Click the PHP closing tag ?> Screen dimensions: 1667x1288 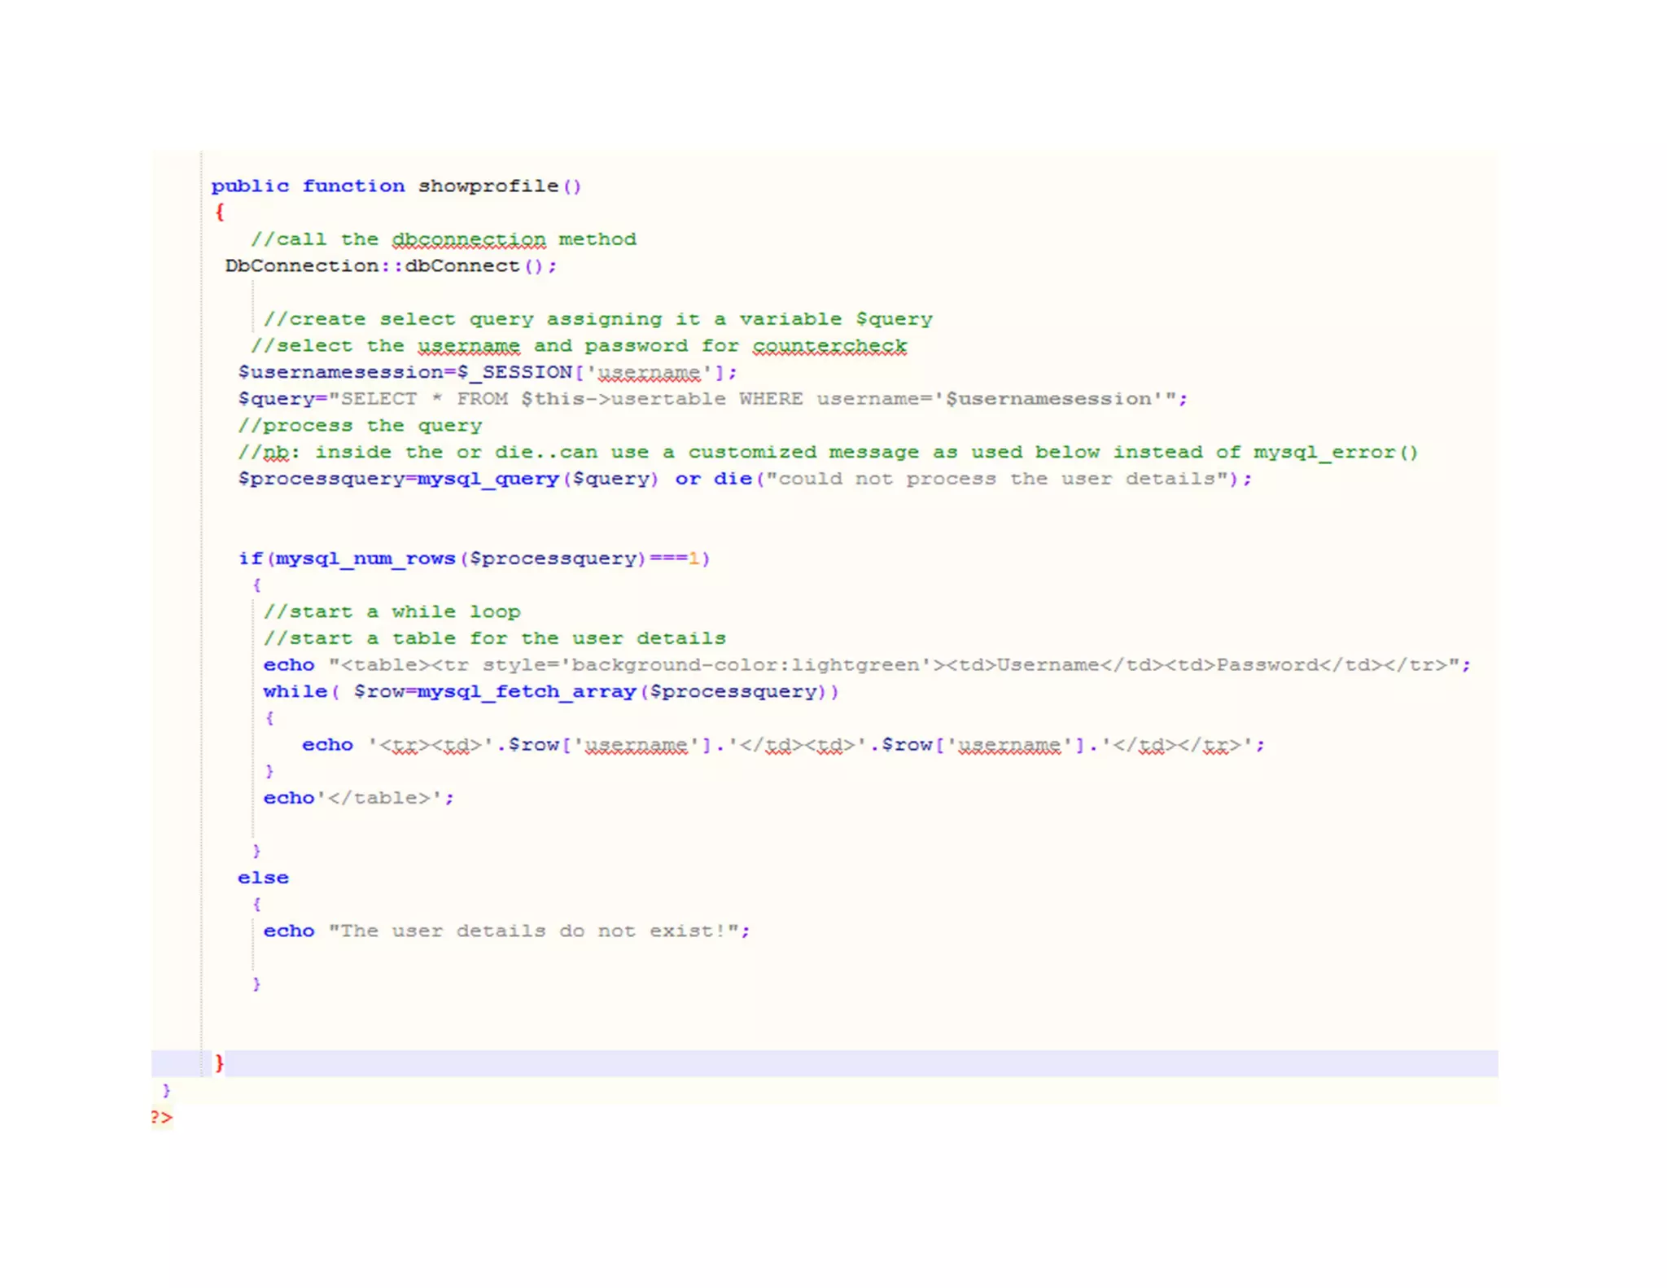click(x=161, y=1117)
